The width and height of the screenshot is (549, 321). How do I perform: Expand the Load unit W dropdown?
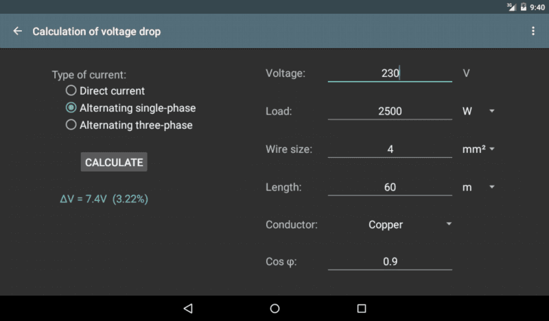(x=478, y=111)
